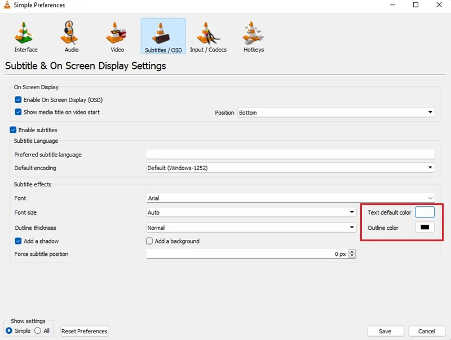Enable the Add a background checkbox
Screen dimensions: 451x340
(149, 241)
